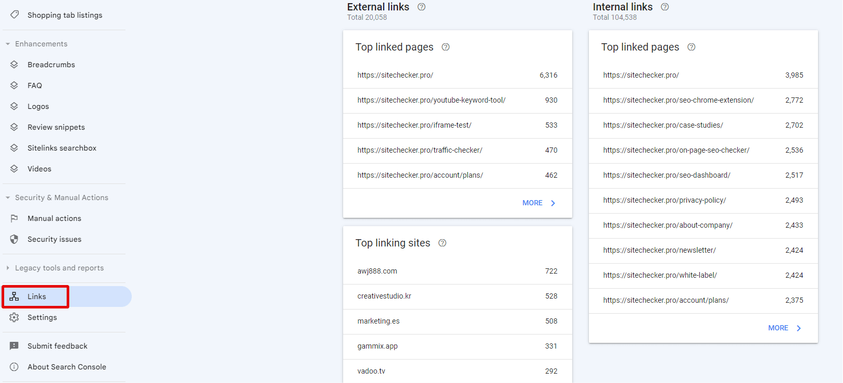843x383 pixels.
Task: Click help icon next to External links
Action: [x=422, y=7]
